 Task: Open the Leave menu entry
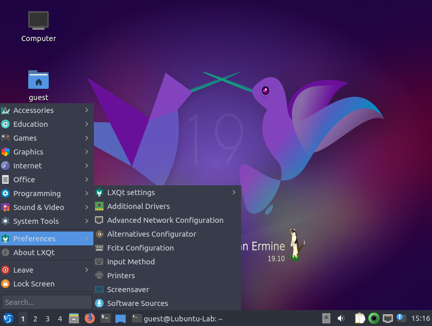(47, 270)
